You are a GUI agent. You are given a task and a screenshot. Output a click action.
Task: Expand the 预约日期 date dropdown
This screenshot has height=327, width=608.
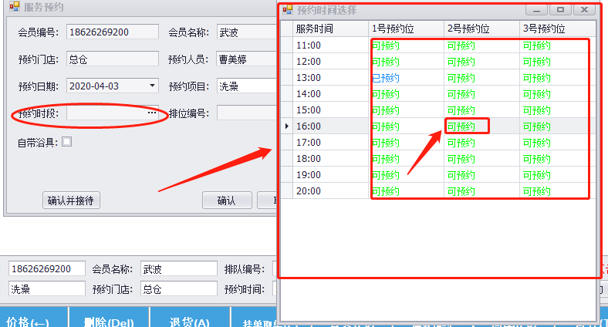[153, 86]
